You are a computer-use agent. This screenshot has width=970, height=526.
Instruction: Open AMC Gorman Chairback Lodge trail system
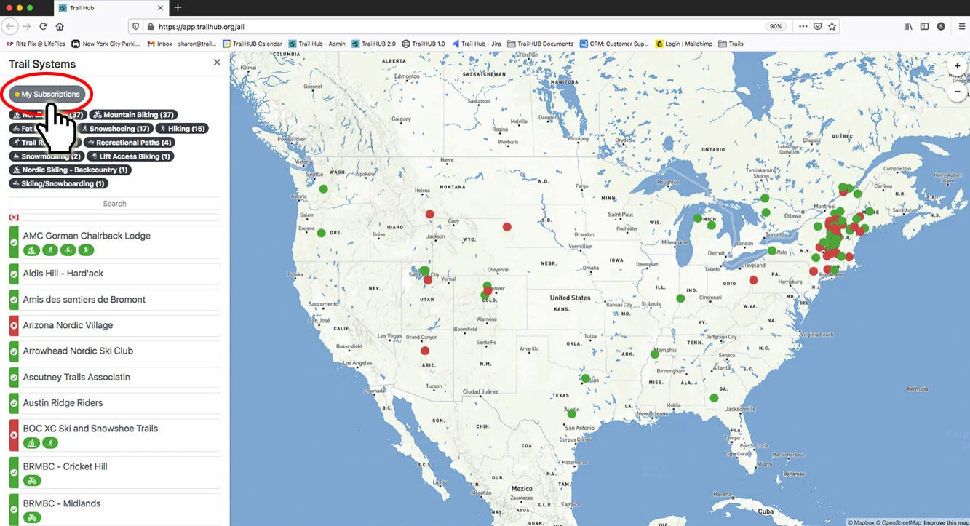pos(114,242)
